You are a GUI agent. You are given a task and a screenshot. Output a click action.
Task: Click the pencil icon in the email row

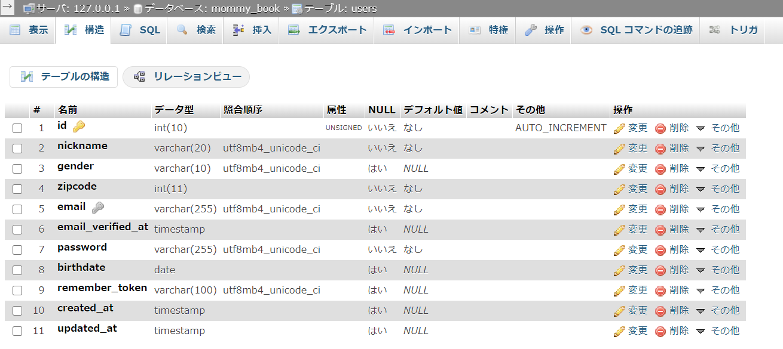pos(619,209)
